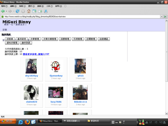Image resolution: width=168 pixels, height=126 pixels.
Task: Click the kkbob1111 username link
Action: (81, 102)
